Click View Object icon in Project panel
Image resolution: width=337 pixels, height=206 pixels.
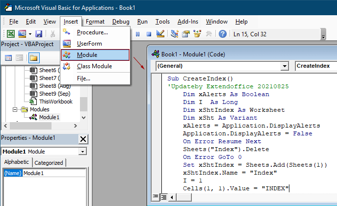click(x=19, y=58)
